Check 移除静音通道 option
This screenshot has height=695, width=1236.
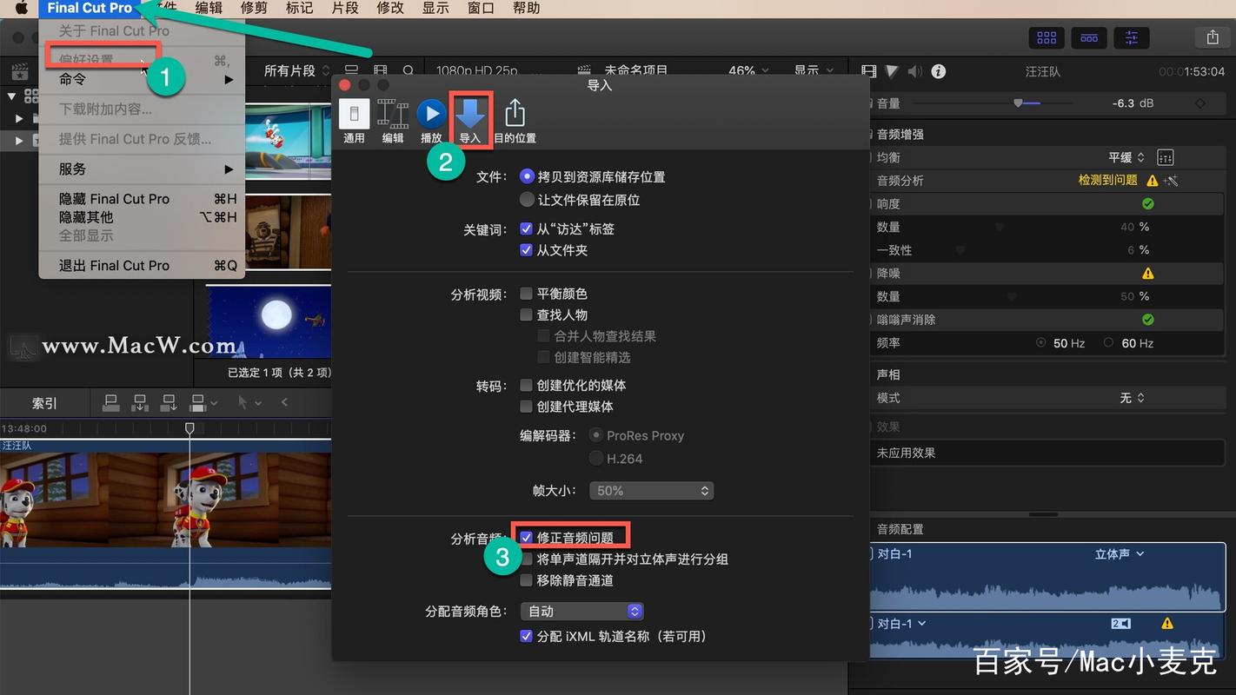pos(526,580)
